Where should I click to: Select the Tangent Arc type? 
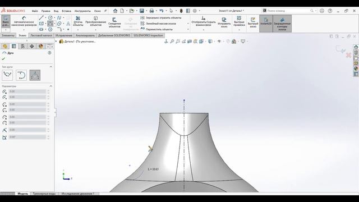(x=21, y=75)
